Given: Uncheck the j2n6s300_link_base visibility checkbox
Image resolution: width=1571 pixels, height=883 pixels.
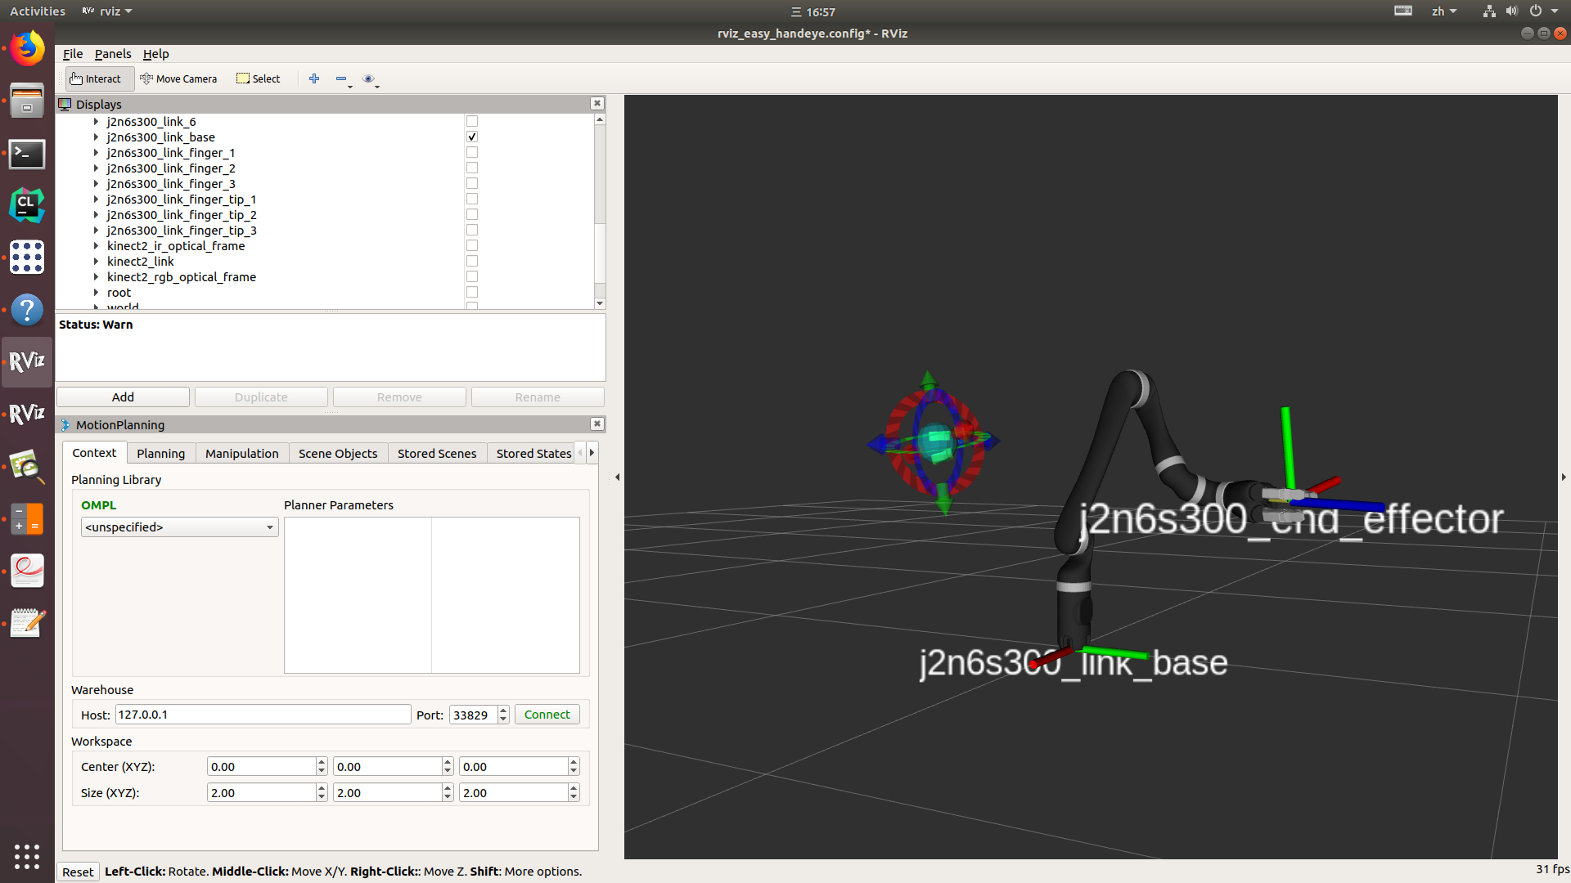Looking at the screenshot, I should (471, 137).
